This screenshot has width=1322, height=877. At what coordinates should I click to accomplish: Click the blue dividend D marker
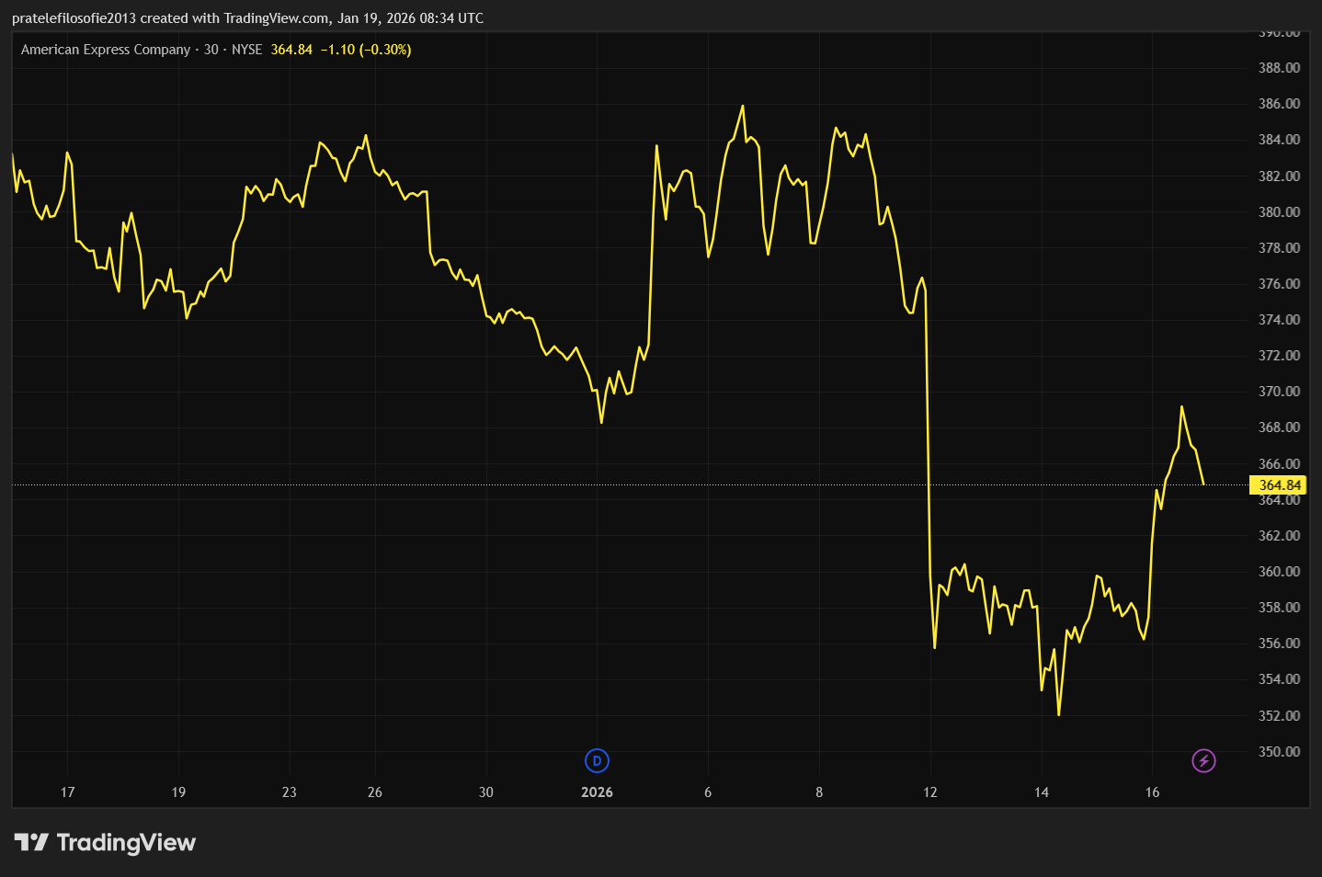(x=597, y=761)
